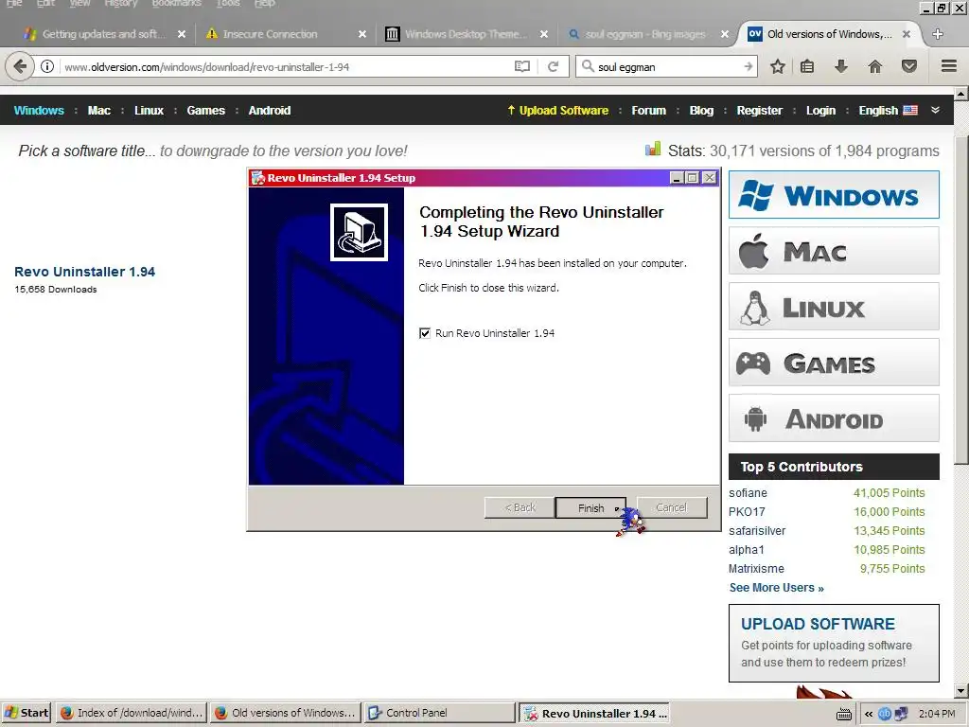This screenshot has width=969, height=727.
Task: Click the Linux category banner
Action: click(x=834, y=307)
